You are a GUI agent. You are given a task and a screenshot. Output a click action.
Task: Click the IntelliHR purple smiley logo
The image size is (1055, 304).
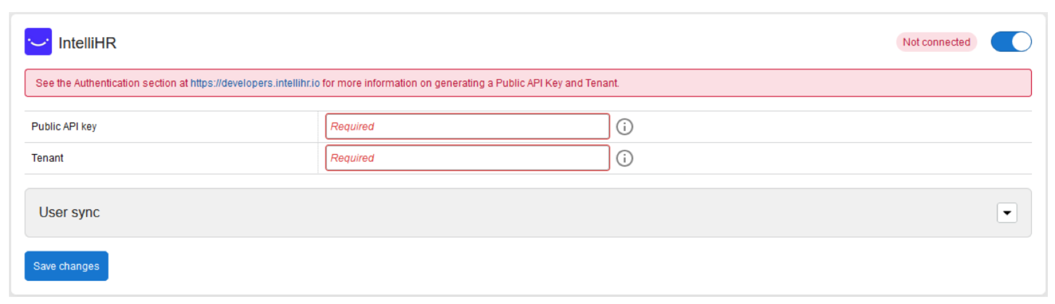coord(38,42)
